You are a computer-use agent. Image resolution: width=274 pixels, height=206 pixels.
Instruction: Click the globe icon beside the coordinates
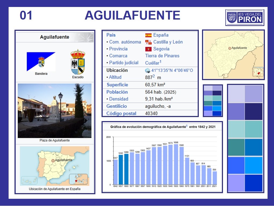tap(147, 70)
